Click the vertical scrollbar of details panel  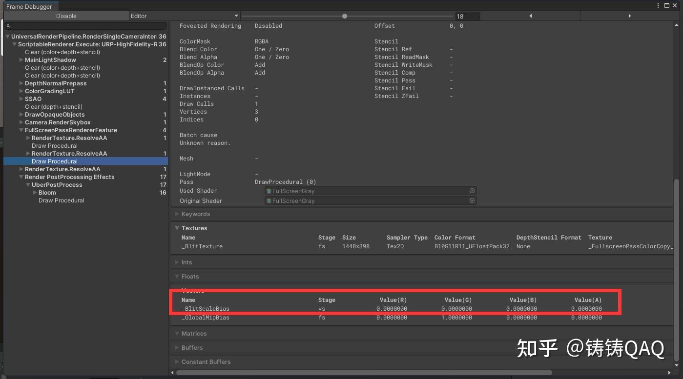[x=676, y=270]
